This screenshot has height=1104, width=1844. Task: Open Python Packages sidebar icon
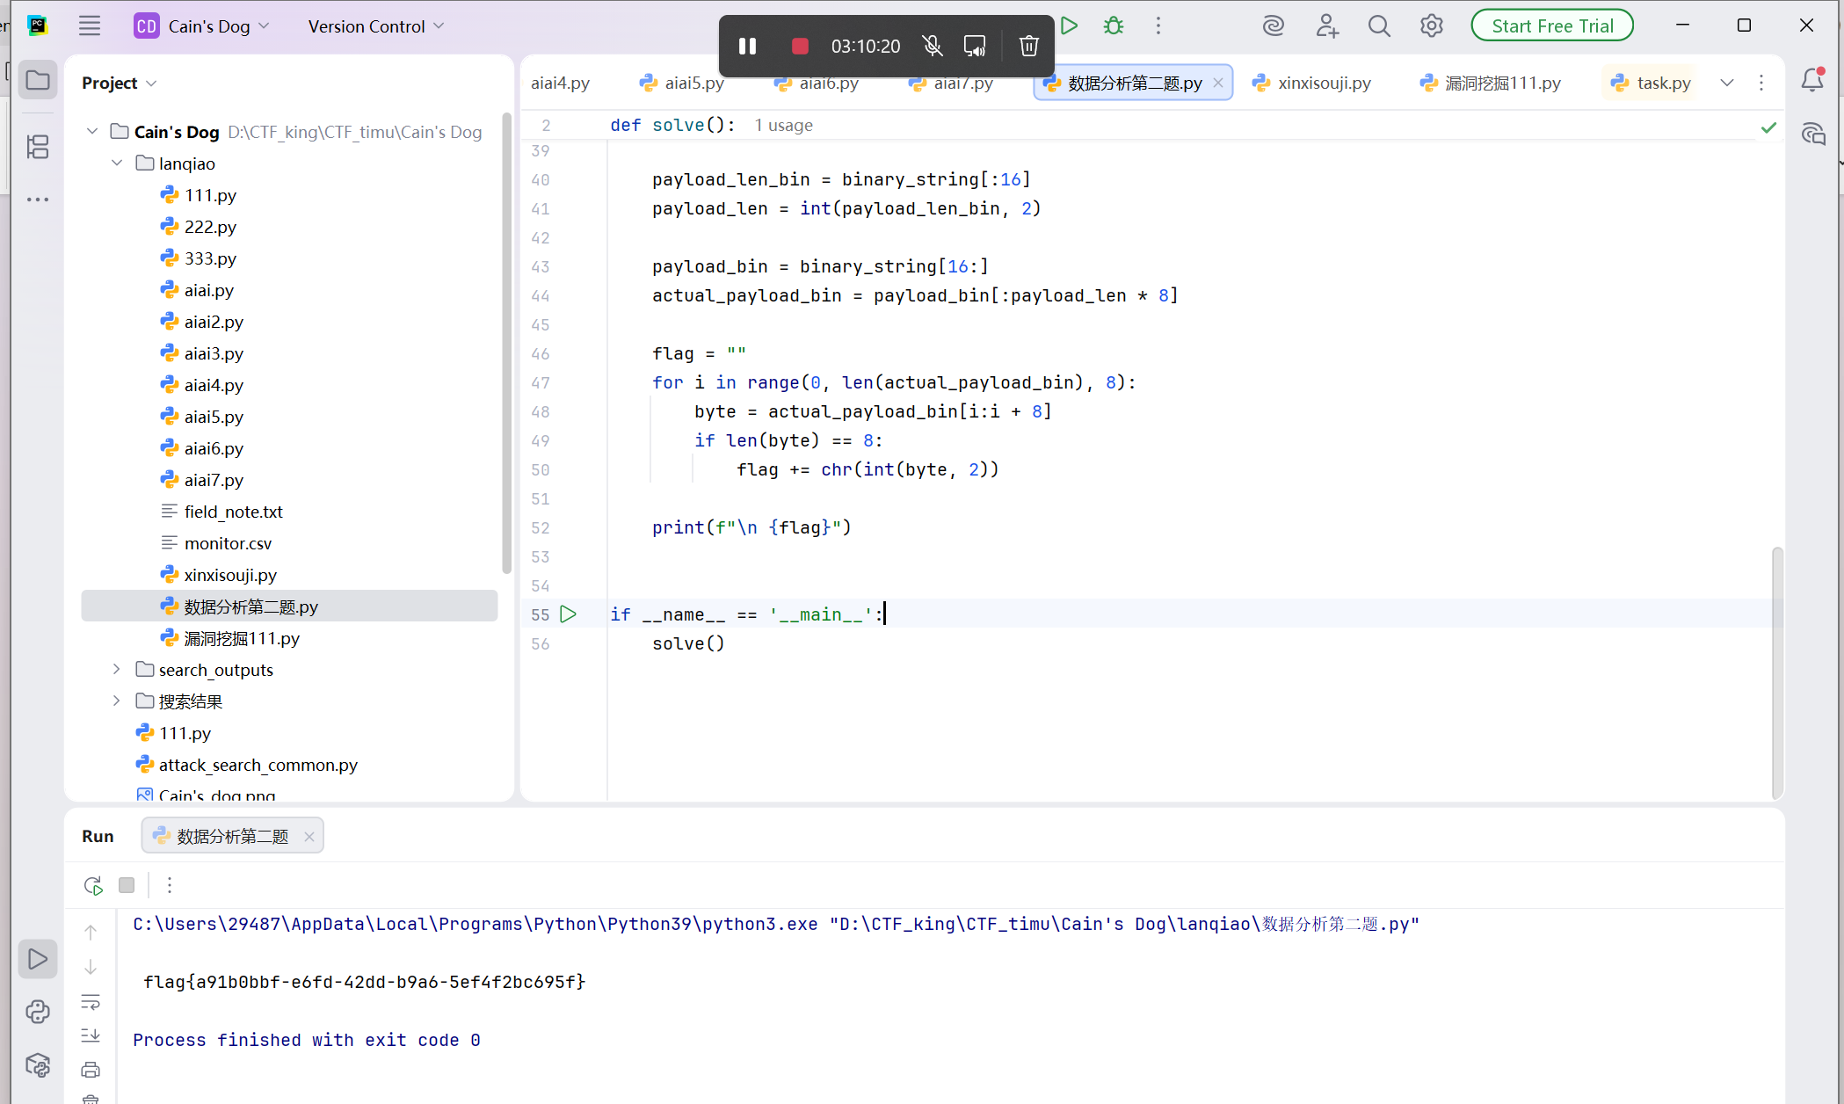[x=38, y=1064]
